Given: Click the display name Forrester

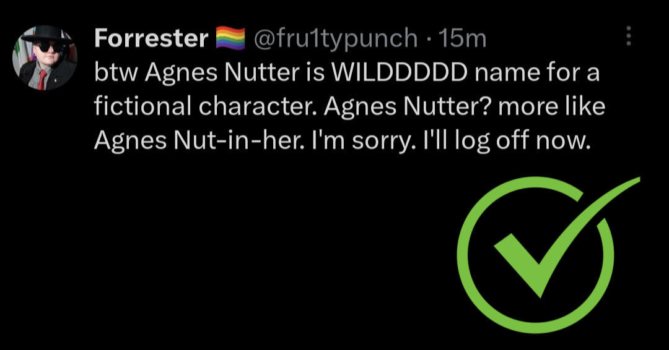Looking at the screenshot, I should point(151,38).
